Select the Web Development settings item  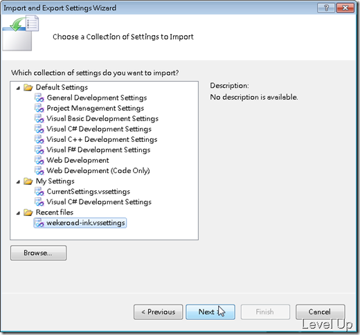tap(78, 160)
